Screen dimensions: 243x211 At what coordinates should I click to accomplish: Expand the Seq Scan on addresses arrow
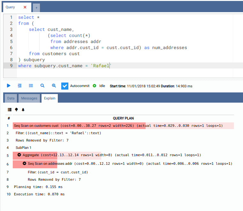(25, 164)
